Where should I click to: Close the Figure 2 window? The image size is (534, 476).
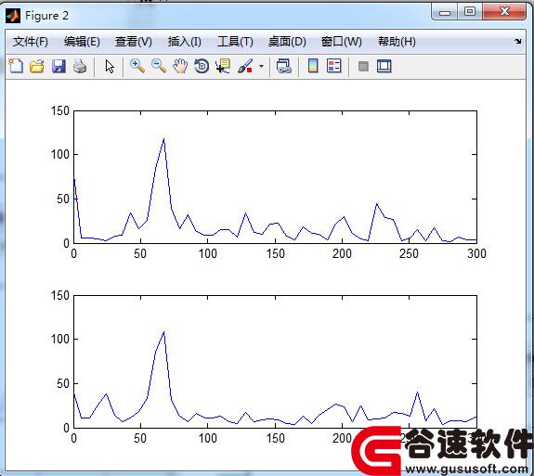pyautogui.click(x=504, y=11)
